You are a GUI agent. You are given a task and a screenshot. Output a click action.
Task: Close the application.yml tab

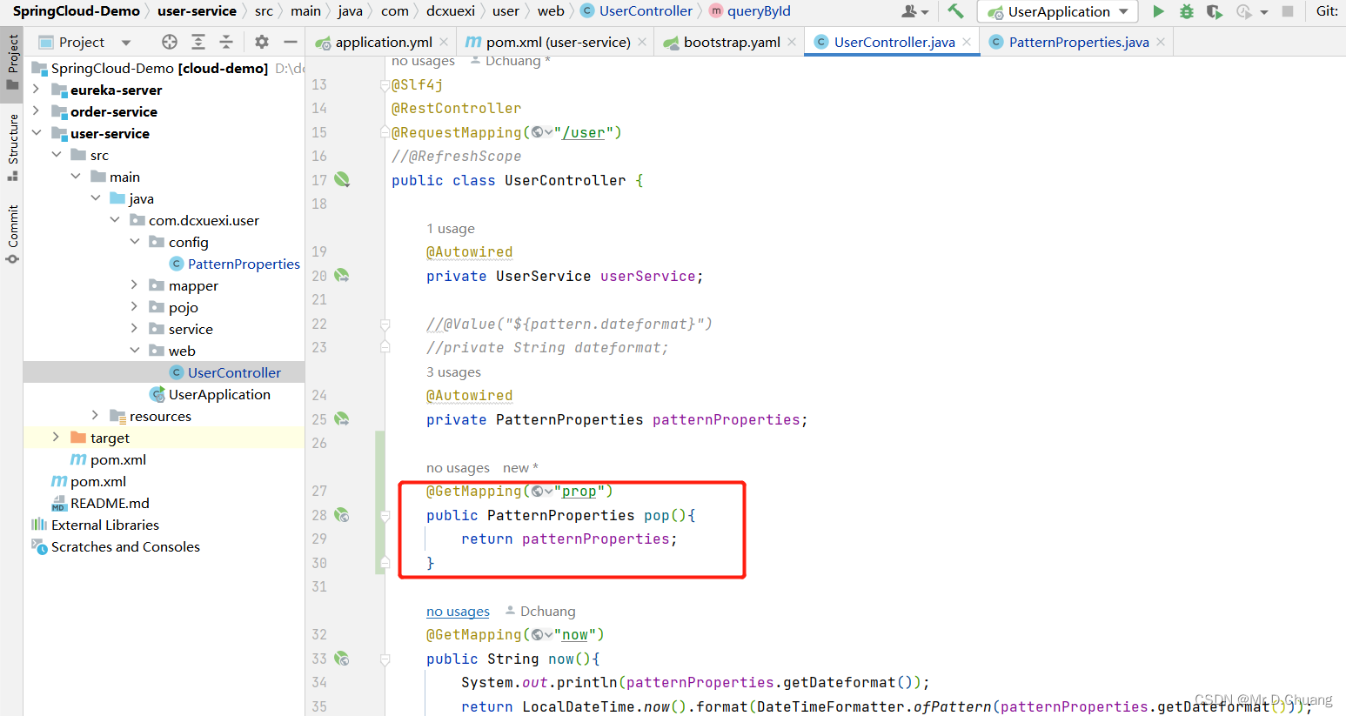click(x=444, y=42)
